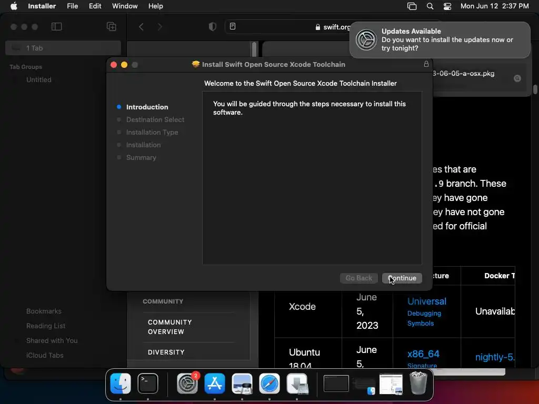Viewport: 539px width, 404px height.
Task: Open Reading List in Safari sidebar
Action: click(x=46, y=326)
